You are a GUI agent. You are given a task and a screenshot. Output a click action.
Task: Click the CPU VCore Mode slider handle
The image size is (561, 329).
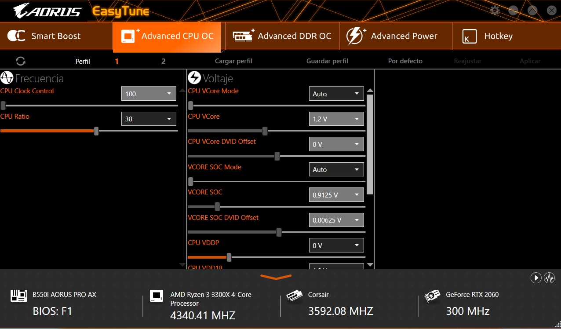coord(191,106)
